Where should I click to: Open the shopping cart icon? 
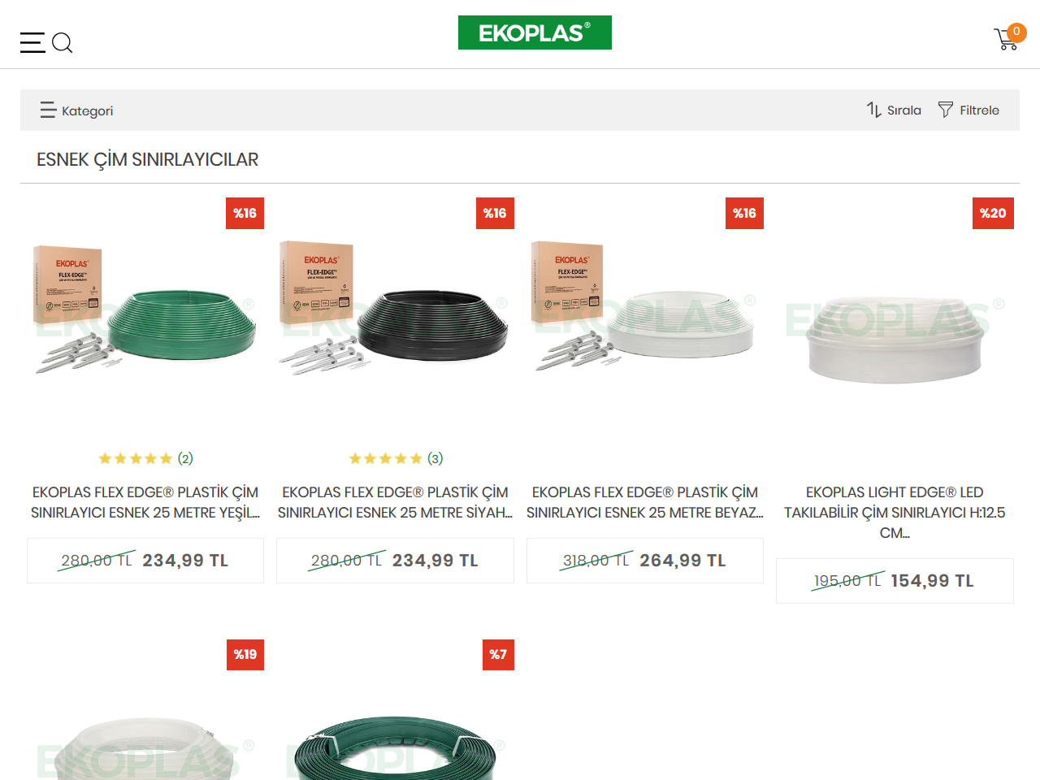pyautogui.click(x=1005, y=39)
